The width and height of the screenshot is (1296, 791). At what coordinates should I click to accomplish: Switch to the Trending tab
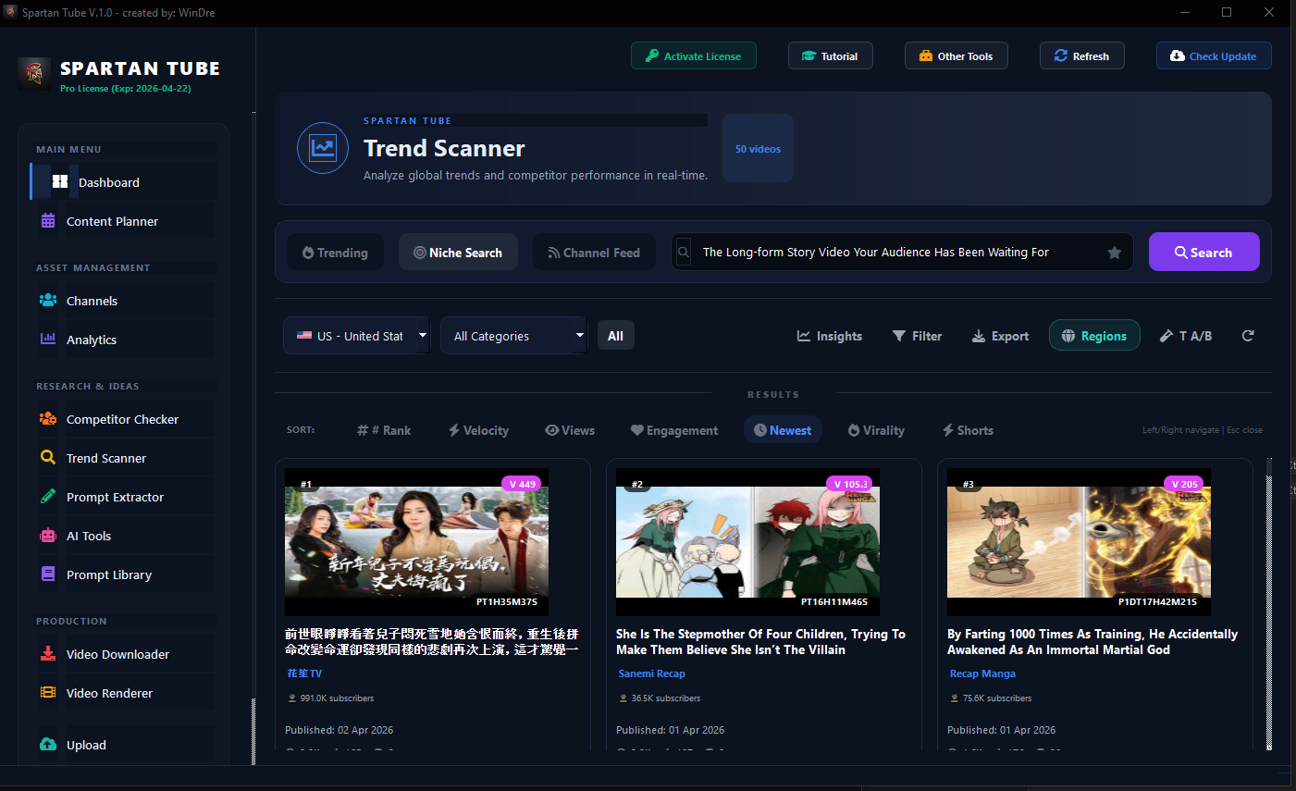(335, 252)
